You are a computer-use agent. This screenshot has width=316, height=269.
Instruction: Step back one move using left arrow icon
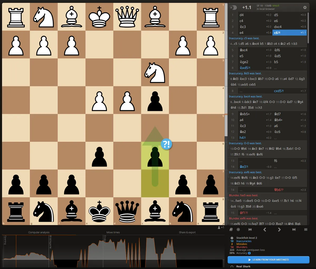265,229
